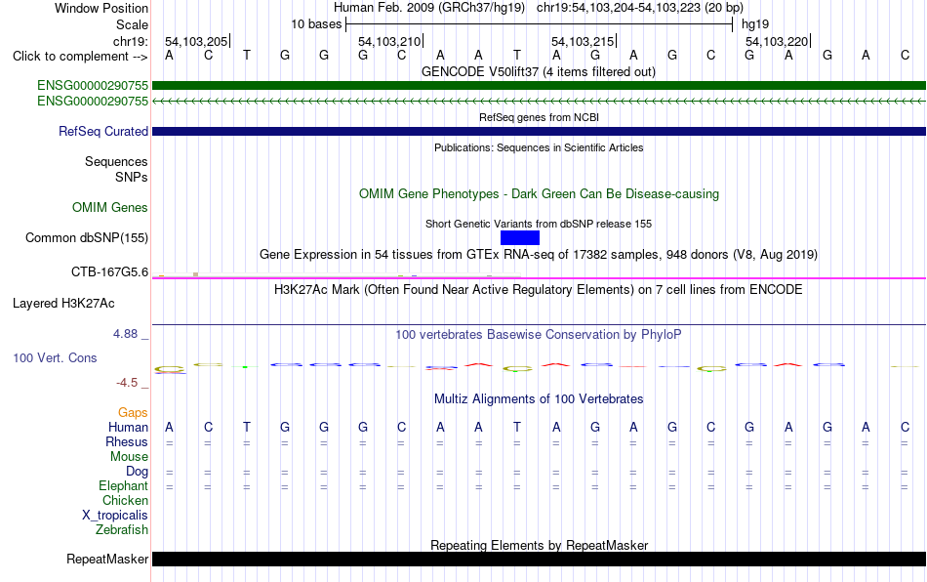Click the orange Gaps row label
Screen dimensions: 927x582
(x=133, y=412)
